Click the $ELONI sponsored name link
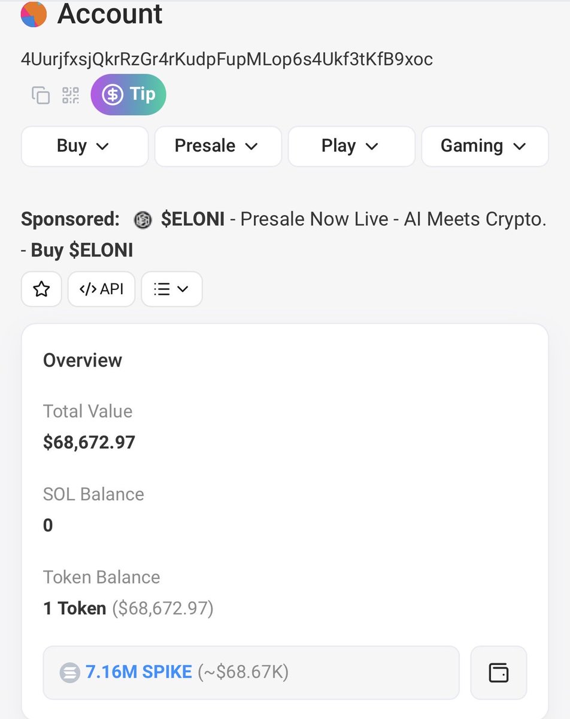570x719 pixels. point(193,220)
